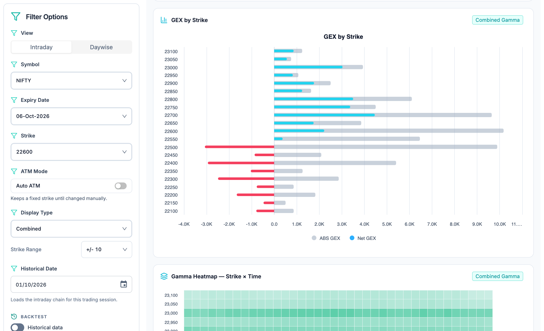
Task: Open the 06-Oct-2026 expiry dropdown
Action: (71, 116)
